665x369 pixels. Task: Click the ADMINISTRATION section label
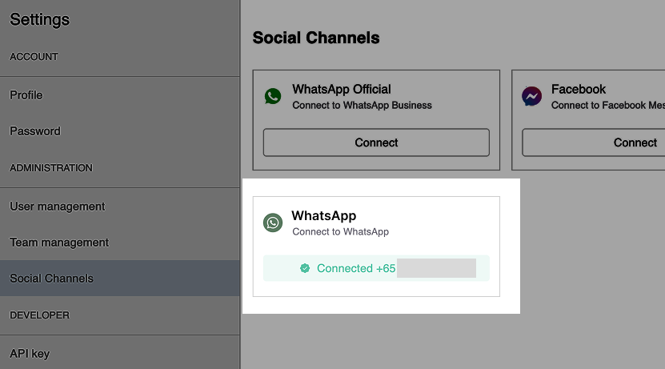tap(51, 168)
